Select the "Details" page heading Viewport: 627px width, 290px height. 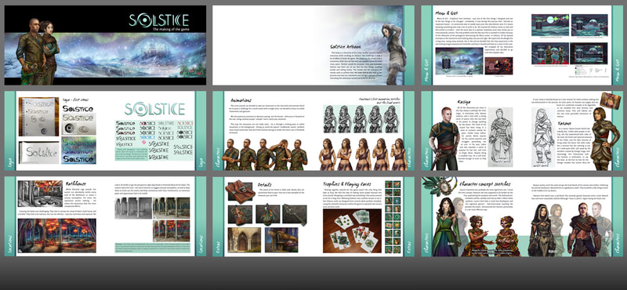pos(265,184)
